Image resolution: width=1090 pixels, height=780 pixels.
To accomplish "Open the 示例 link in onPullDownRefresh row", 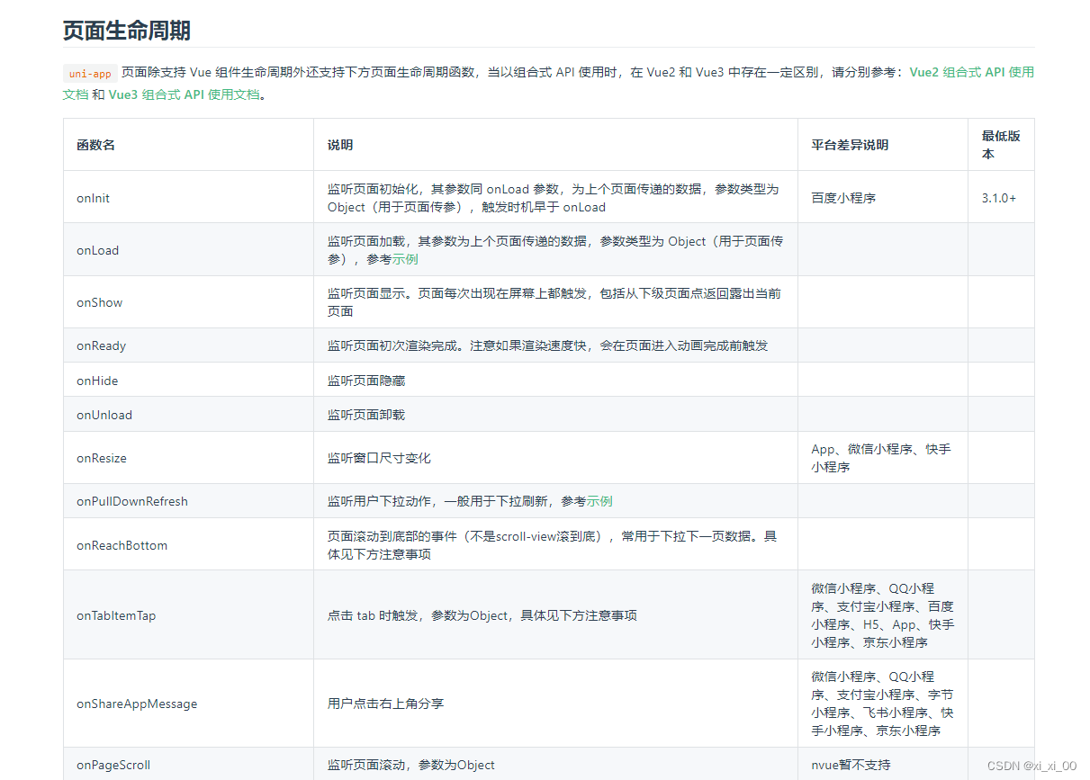I will coord(599,501).
